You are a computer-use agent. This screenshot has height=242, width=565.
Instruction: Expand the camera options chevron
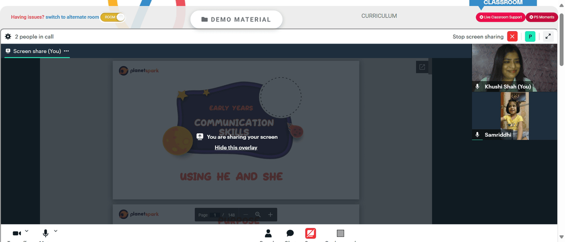(x=27, y=231)
